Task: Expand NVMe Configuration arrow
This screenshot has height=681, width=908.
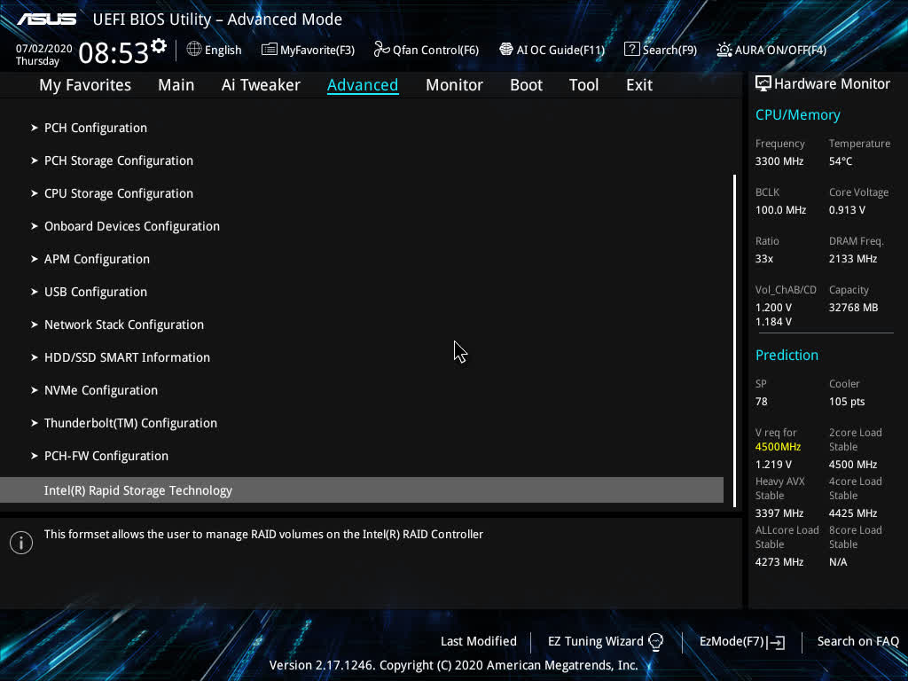Action: pos(35,390)
